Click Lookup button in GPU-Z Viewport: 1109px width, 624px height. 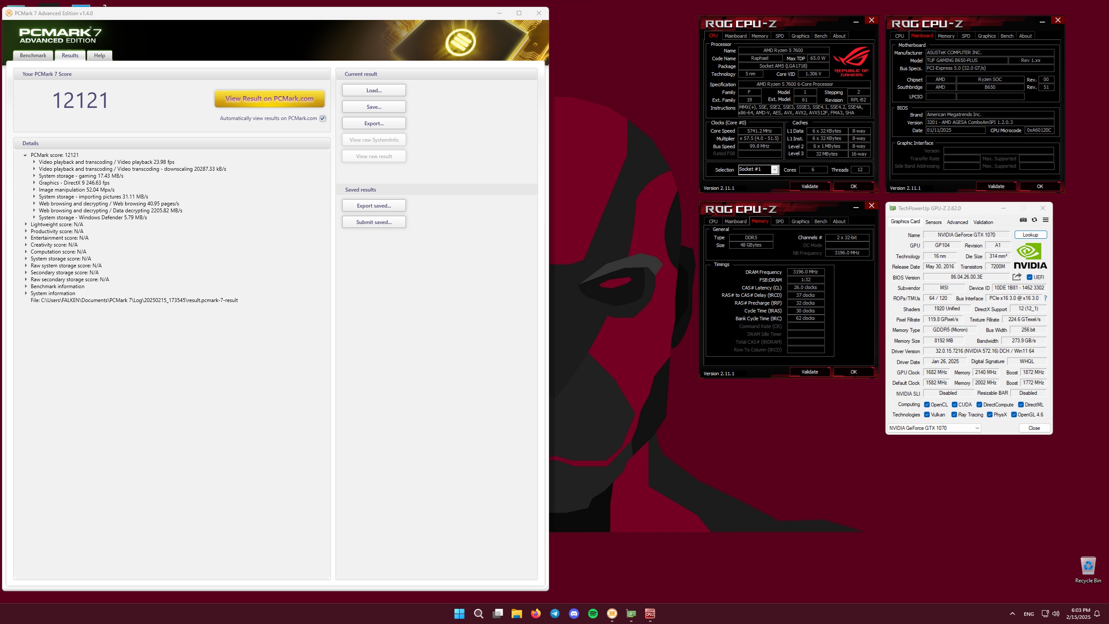tap(1030, 235)
